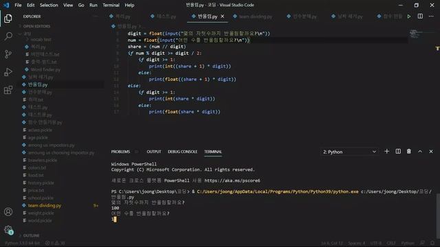
Task: Click Python interpreter version in status bar
Action: (23, 243)
